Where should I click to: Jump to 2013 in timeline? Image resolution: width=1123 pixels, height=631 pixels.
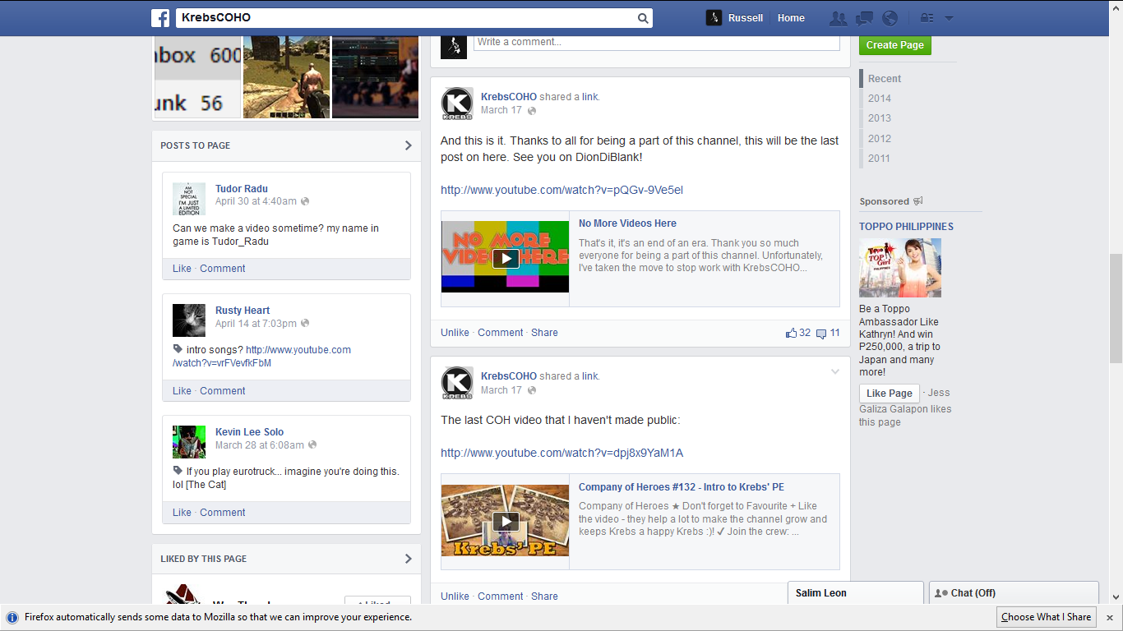pos(880,118)
